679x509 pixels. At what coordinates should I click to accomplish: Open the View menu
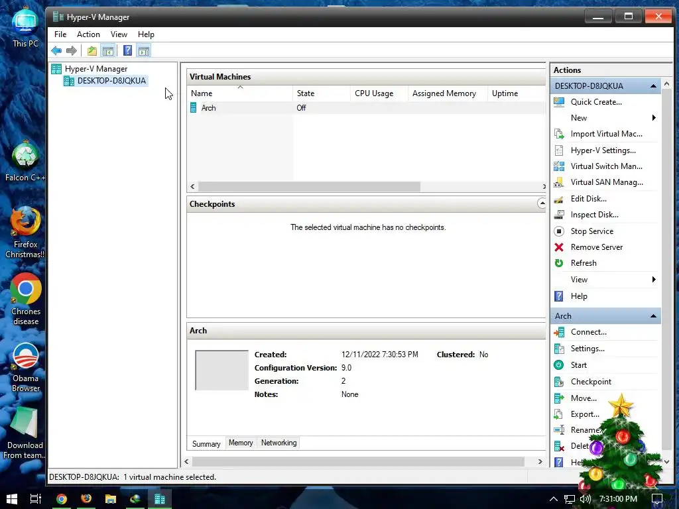point(119,34)
